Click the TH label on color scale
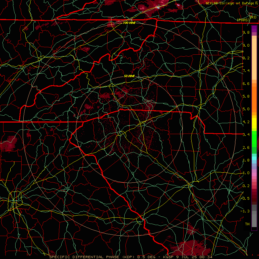Screen dimensions: 259x259 [247, 224]
